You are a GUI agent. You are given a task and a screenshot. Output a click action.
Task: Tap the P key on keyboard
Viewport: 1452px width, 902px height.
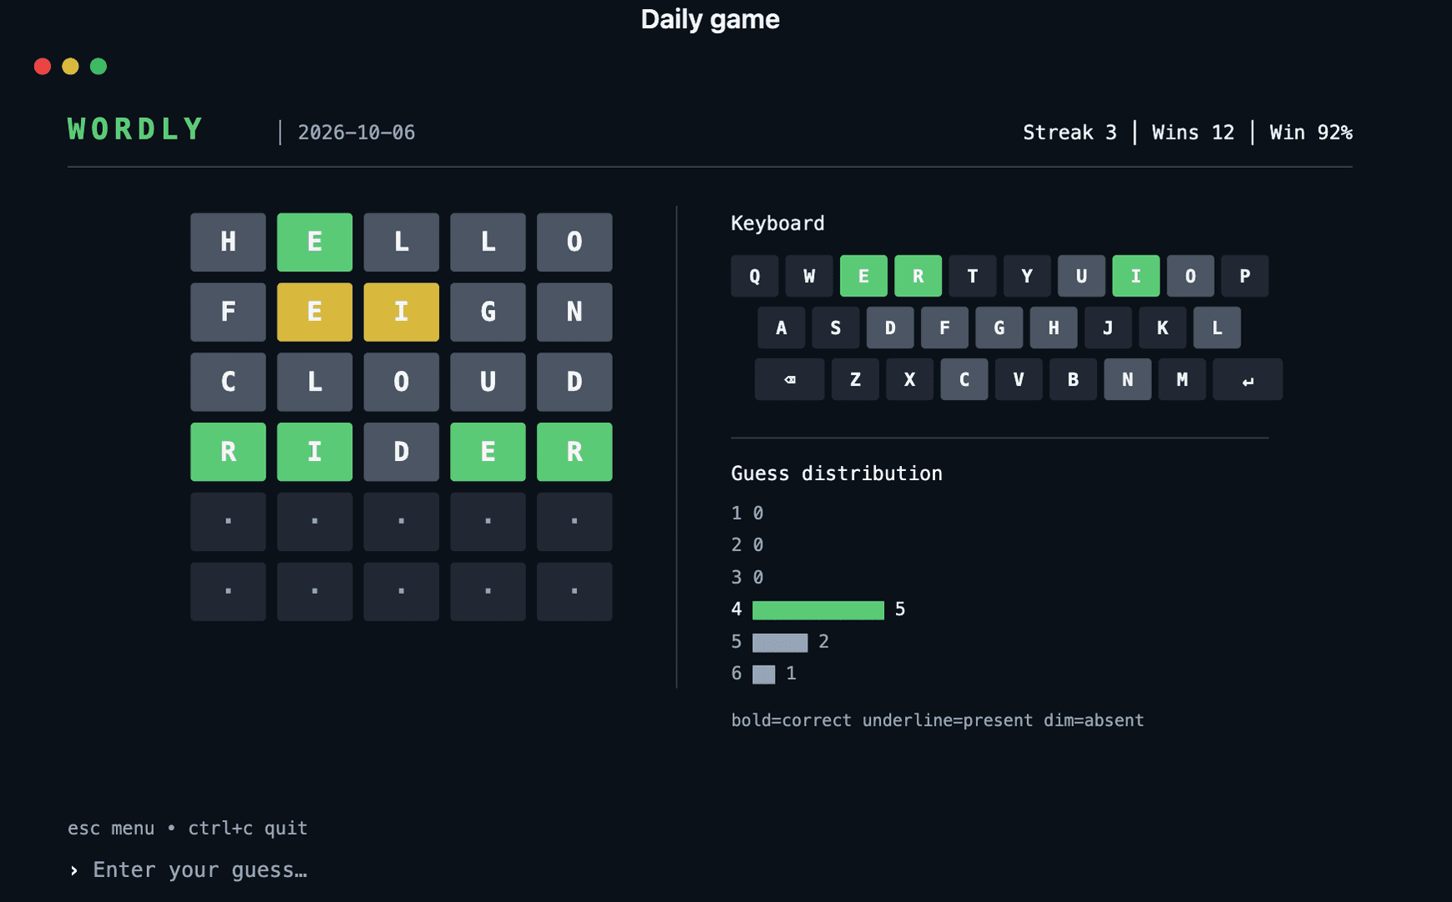[1245, 276]
